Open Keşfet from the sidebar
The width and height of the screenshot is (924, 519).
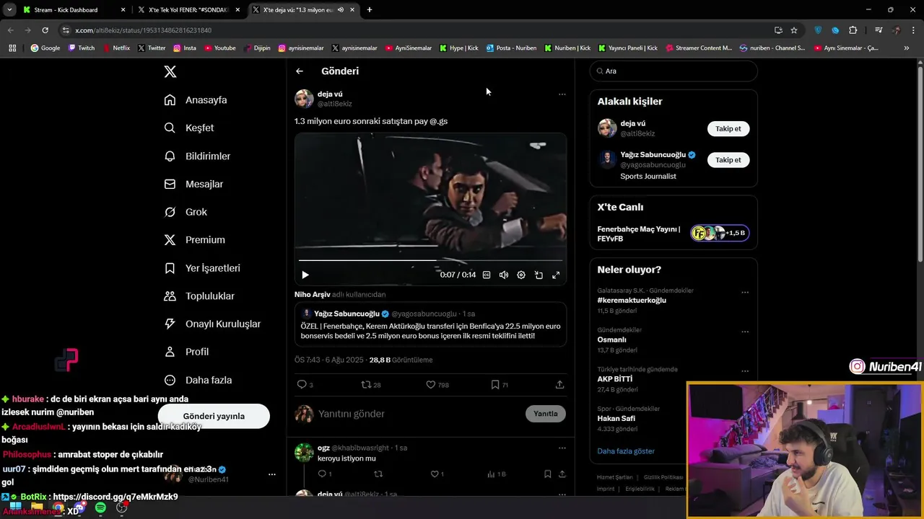[189, 128]
